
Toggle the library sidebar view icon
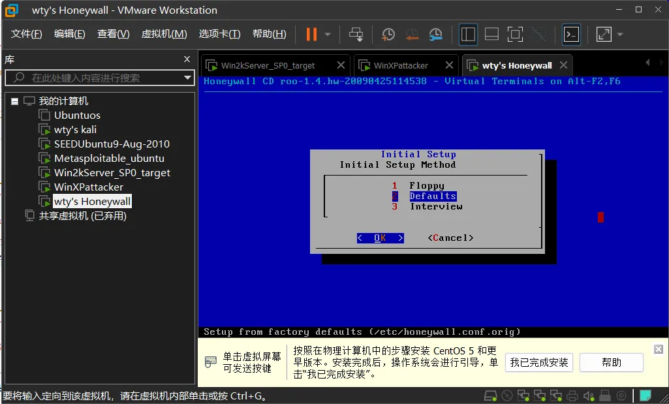point(468,34)
